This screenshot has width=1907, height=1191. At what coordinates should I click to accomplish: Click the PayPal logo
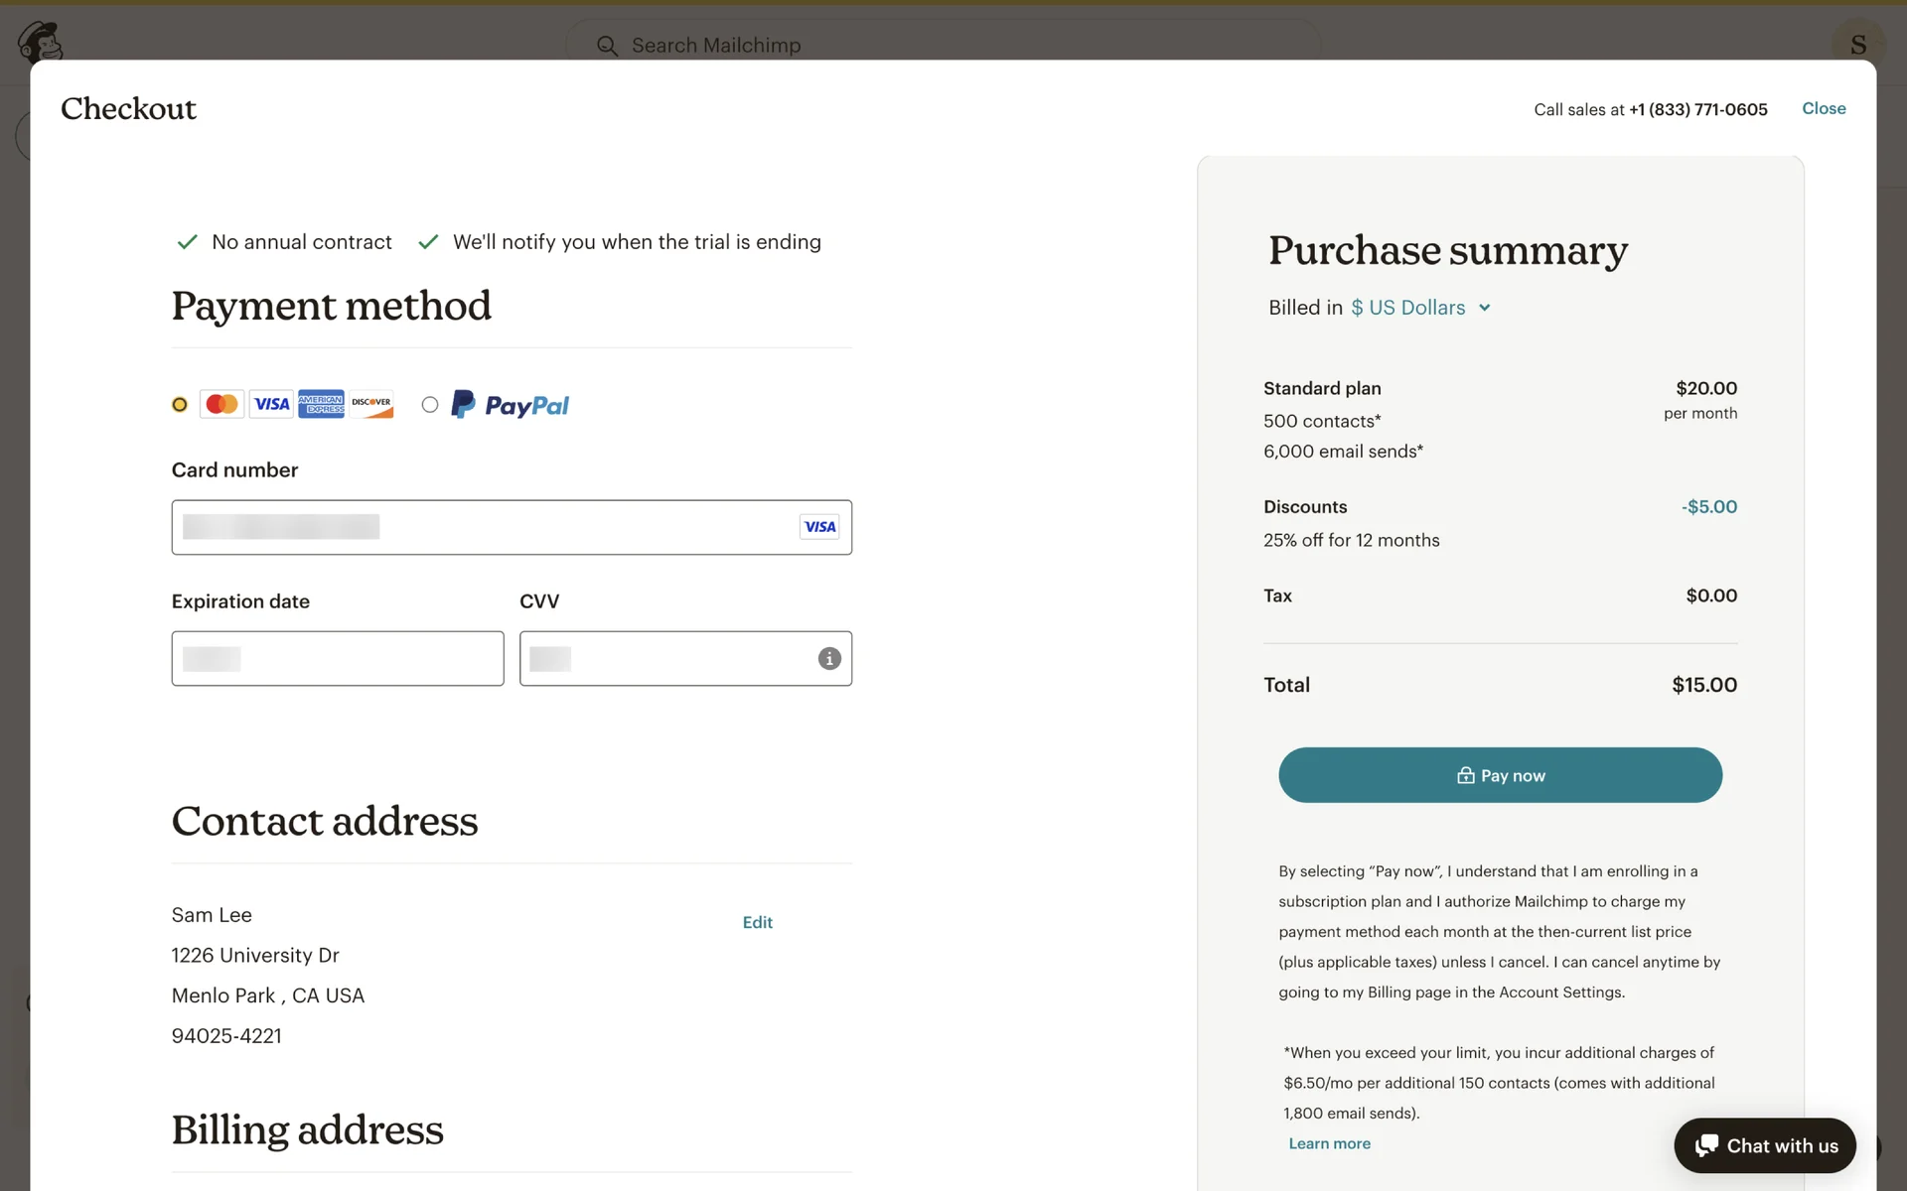point(511,405)
